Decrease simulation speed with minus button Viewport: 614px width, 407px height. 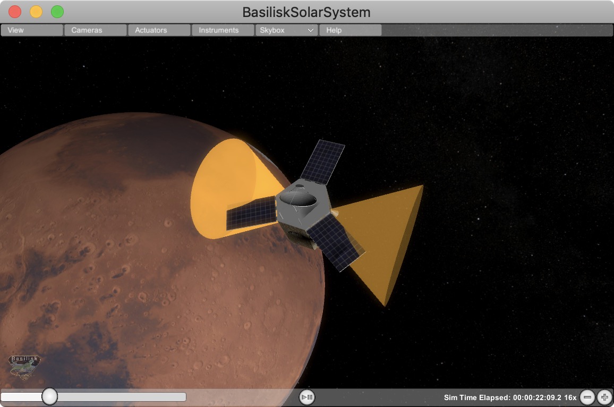pos(587,397)
